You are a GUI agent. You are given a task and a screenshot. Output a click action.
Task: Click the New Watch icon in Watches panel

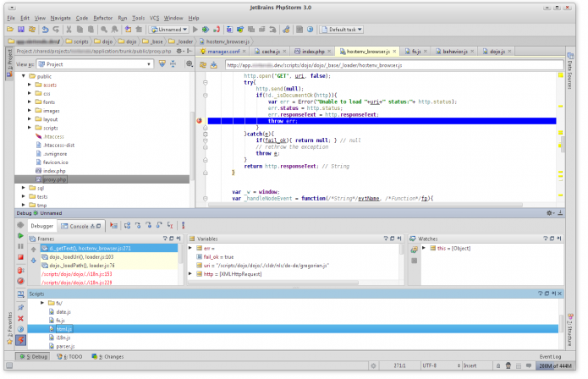pos(414,250)
